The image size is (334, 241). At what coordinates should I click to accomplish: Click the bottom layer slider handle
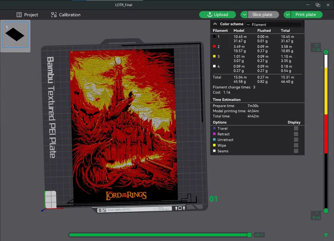point(326,211)
